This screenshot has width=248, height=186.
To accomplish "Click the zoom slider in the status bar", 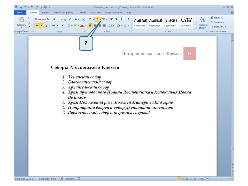I will point(220,179).
